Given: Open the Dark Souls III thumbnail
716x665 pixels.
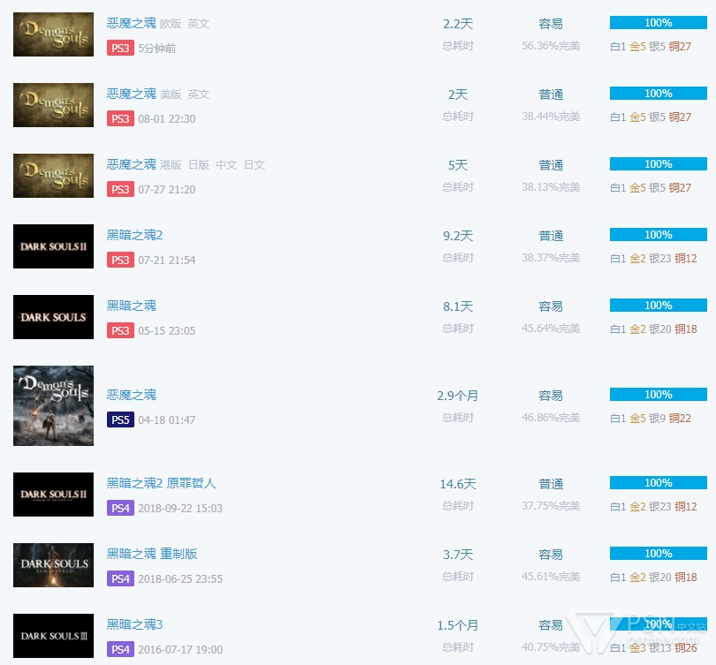Looking at the screenshot, I should (53, 636).
